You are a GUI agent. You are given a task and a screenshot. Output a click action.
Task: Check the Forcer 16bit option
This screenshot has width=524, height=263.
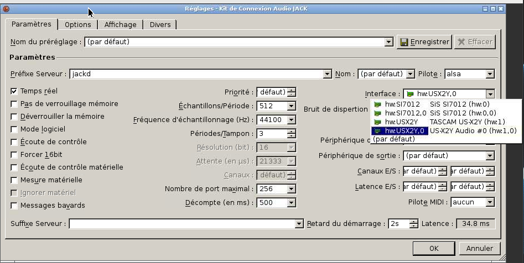[14, 155]
